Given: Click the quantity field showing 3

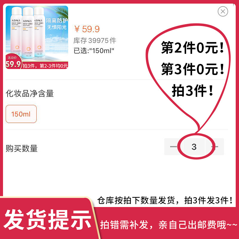Looking at the screenshot, I should [x=194, y=147].
